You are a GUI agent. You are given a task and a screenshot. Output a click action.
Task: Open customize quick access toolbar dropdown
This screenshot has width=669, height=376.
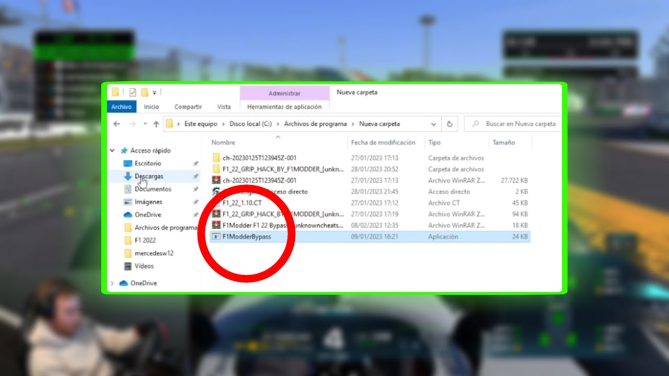click(x=155, y=93)
